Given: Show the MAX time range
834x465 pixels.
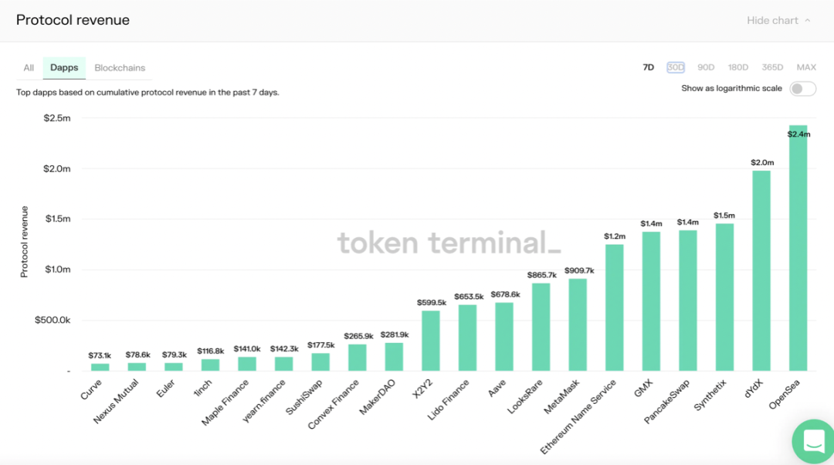Looking at the screenshot, I should click(x=806, y=67).
